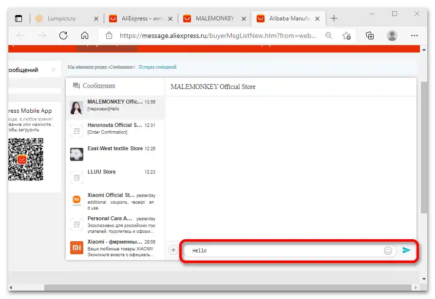The image size is (435, 299).
Task: Open a new tab with plus
Action: pos(334,18)
